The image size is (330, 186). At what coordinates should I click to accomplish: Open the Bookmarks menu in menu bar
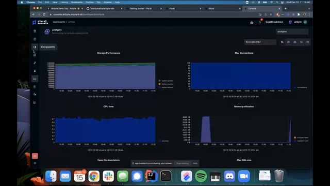click(77, 2)
